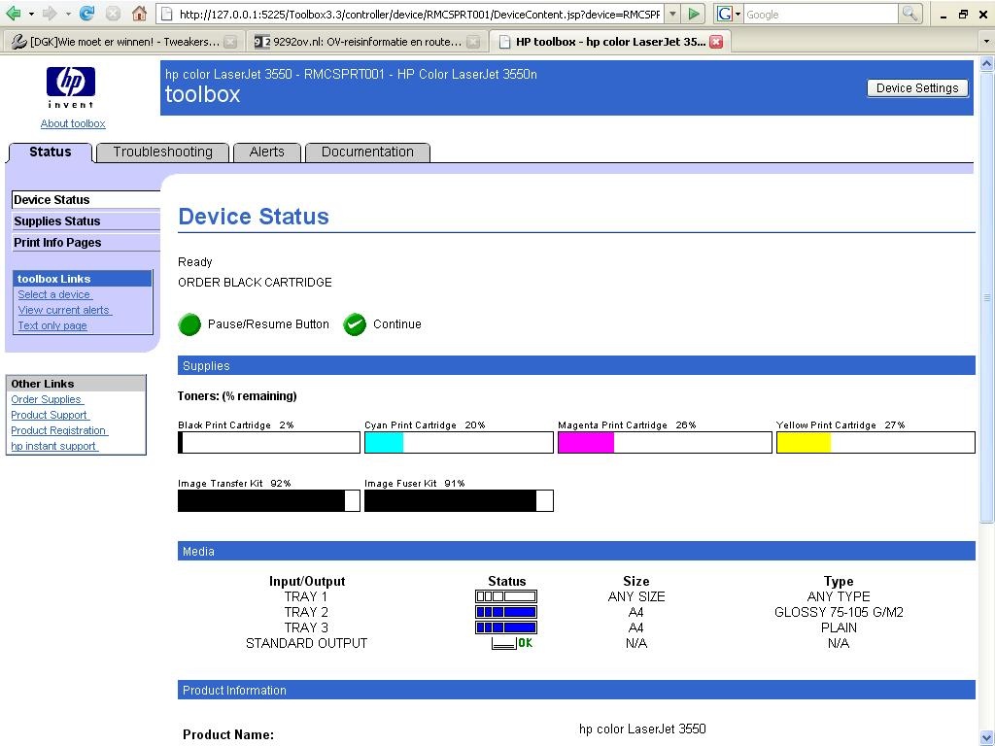
Task: Click the browser Forward arrow
Action: [49, 14]
